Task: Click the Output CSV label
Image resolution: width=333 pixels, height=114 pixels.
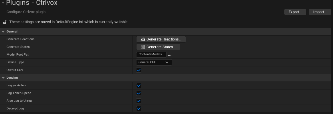Action: pos(15,70)
